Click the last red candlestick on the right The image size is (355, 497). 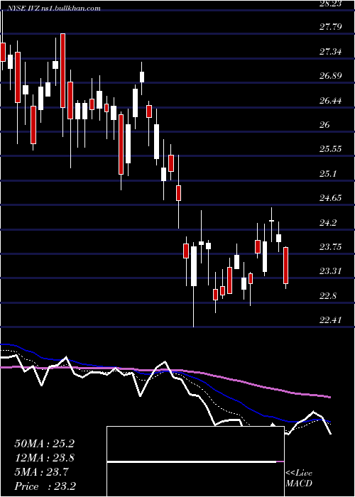[x=286, y=266]
